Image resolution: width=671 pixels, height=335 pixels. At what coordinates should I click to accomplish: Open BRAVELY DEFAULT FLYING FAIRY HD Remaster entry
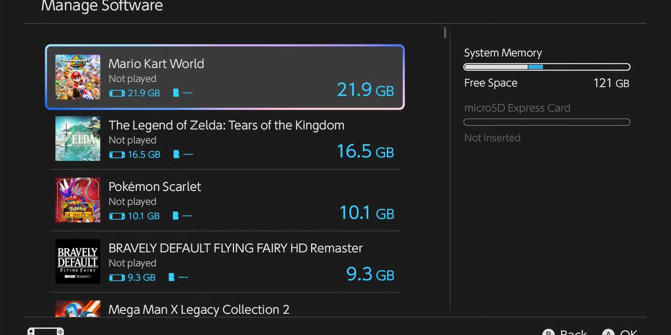coord(225,262)
